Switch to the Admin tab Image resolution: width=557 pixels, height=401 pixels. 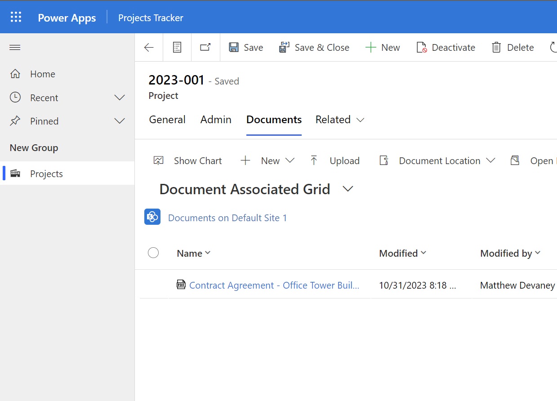[216, 120]
